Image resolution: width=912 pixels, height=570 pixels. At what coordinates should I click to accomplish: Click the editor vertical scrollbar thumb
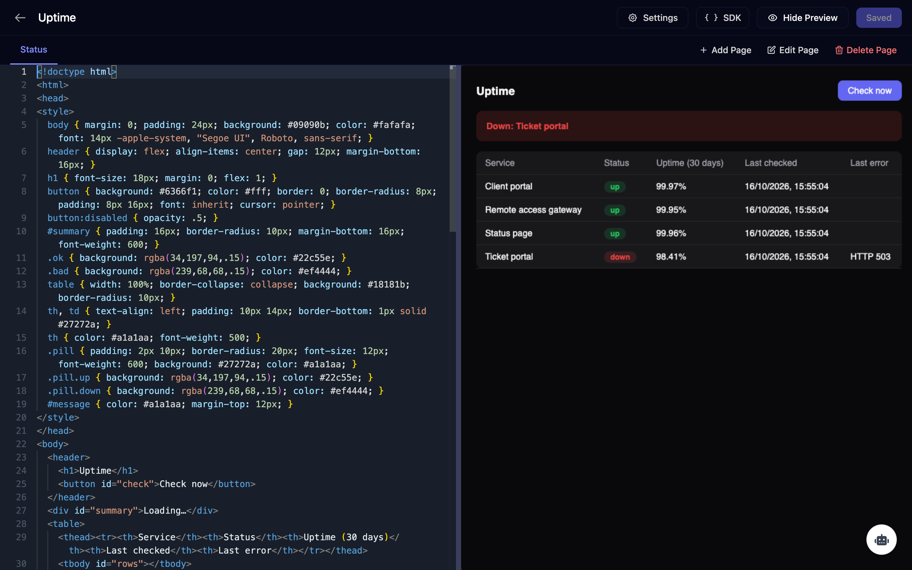click(x=453, y=149)
